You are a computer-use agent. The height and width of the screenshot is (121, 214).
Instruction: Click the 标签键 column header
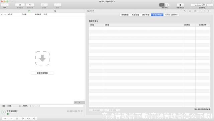[x=97, y=25]
